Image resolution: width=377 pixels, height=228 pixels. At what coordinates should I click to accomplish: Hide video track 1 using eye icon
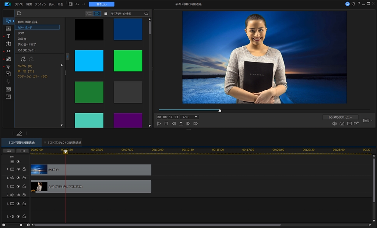[x=18, y=169]
